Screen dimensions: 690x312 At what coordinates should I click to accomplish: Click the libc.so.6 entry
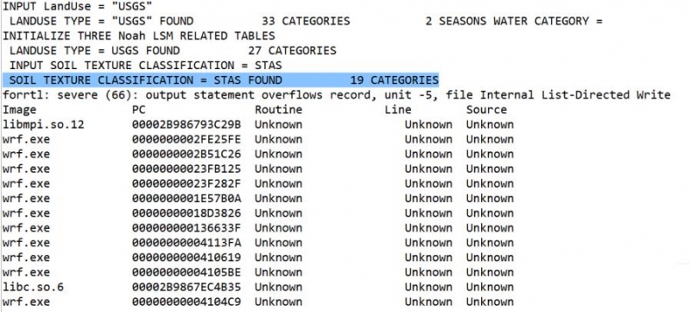[x=33, y=287]
